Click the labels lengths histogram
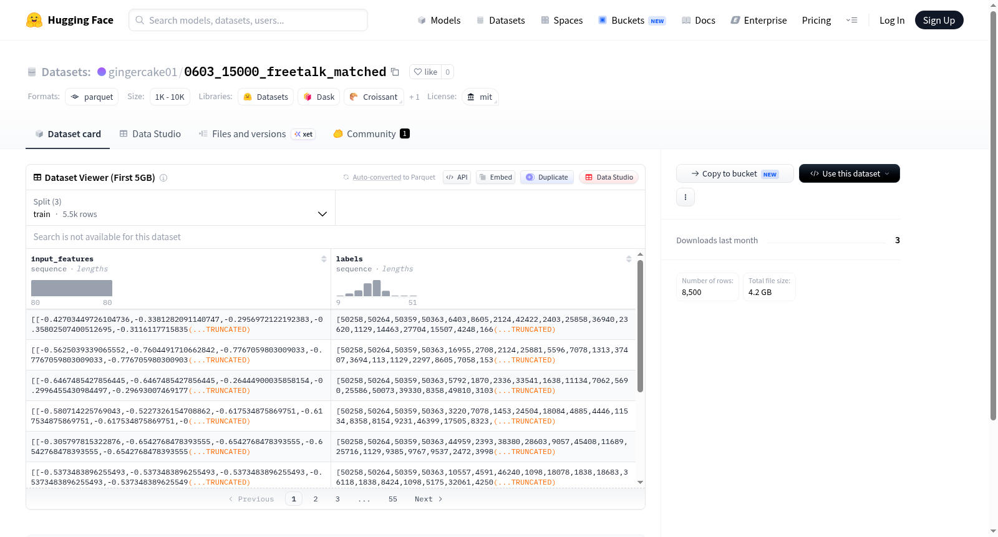This screenshot has height=537, width=998. [377, 288]
